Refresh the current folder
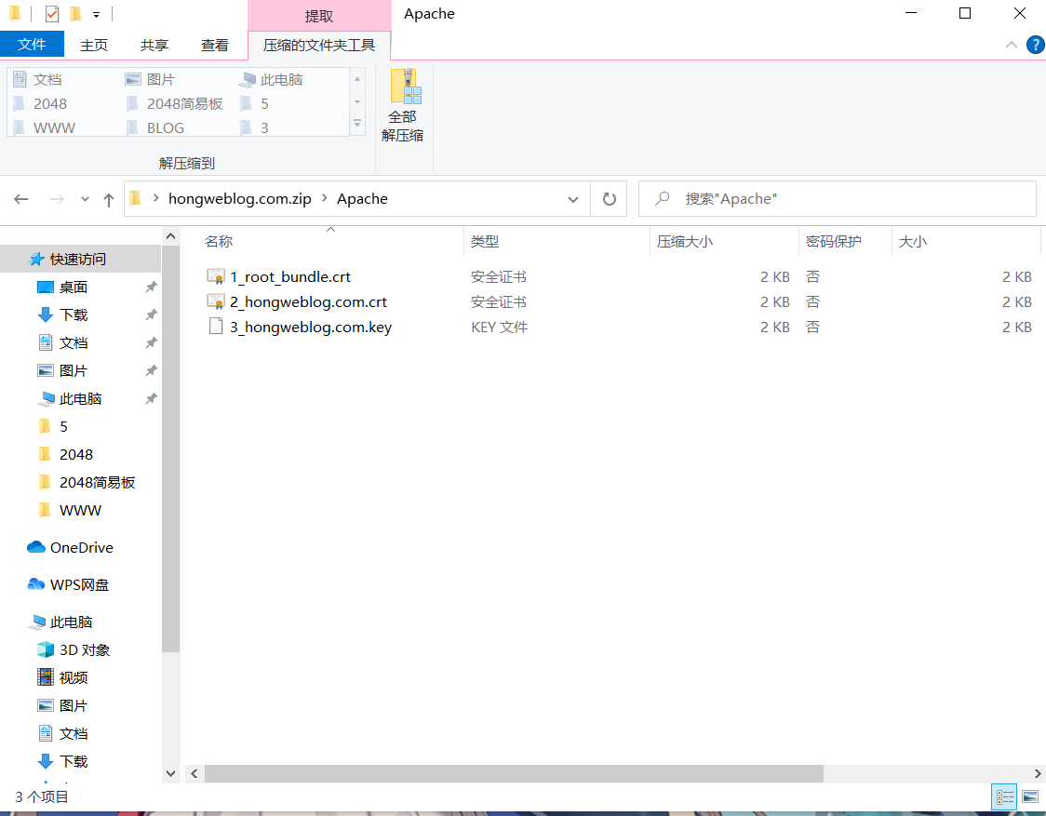This screenshot has height=816, width=1046. click(609, 198)
